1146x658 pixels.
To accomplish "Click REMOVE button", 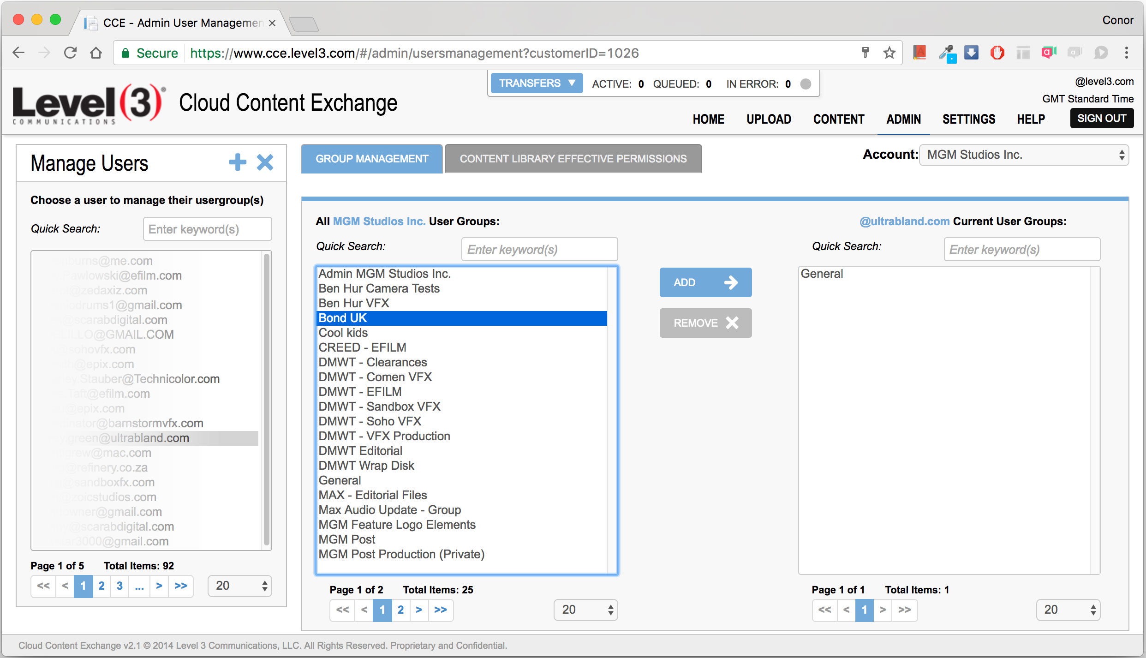I will tap(705, 323).
